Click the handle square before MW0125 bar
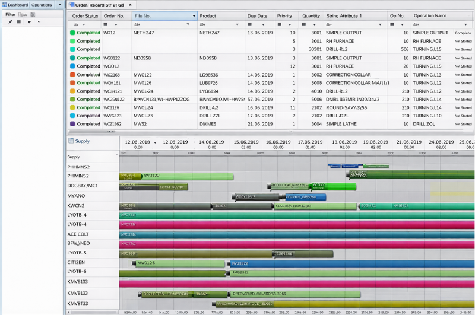 134,263
